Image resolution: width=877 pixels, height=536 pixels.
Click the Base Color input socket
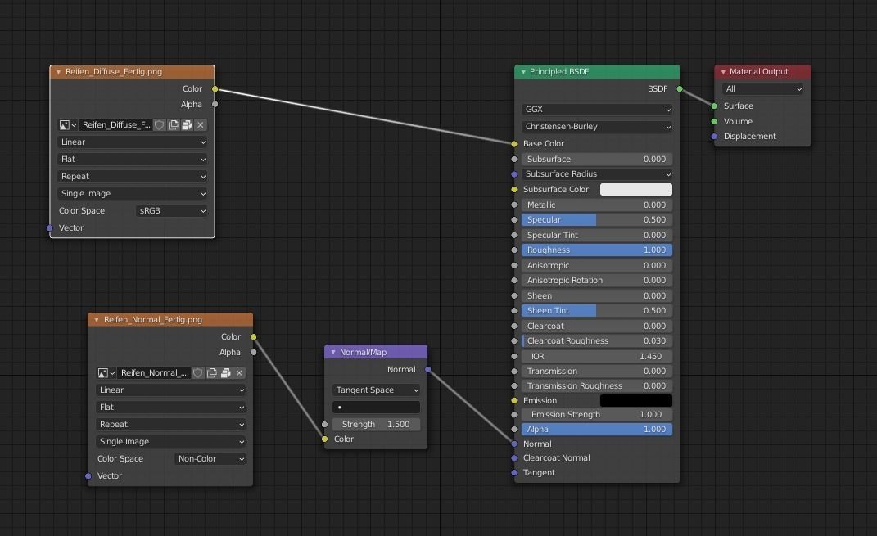coord(514,144)
